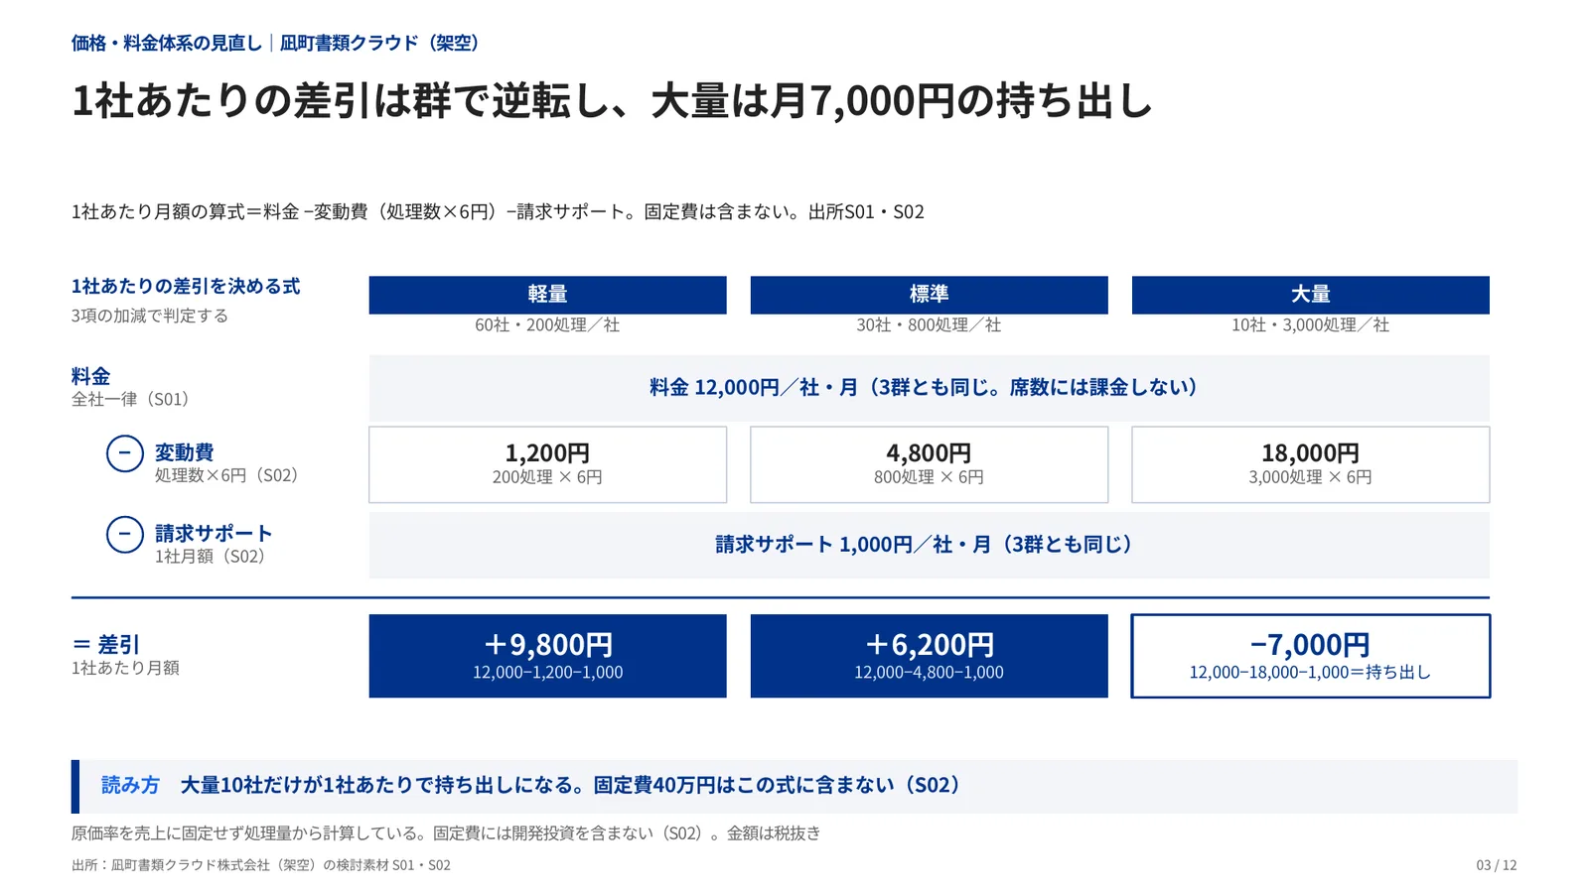Viewport: 1589px width, 893px height.
Task: Click the 請求サポート row label
Action: click(x=214, y=534)
